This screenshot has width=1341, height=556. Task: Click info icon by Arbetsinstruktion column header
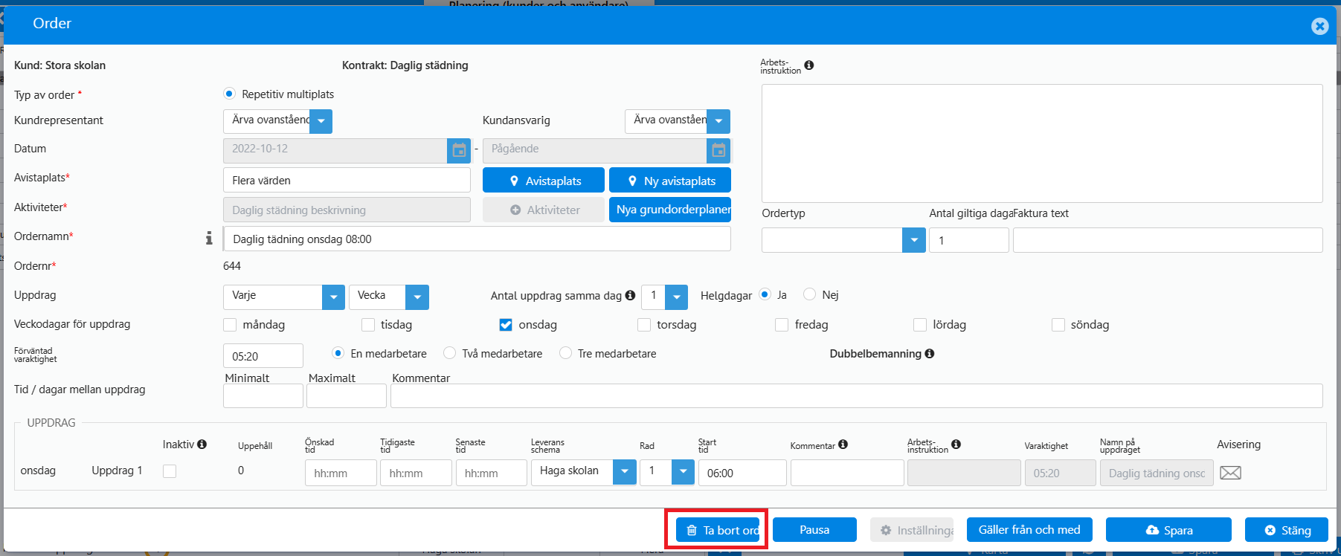[x=956, y=445]
